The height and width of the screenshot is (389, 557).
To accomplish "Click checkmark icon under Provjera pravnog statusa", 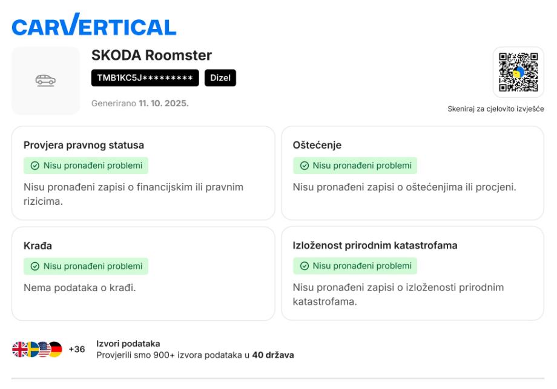I will [x=35, y=166].
